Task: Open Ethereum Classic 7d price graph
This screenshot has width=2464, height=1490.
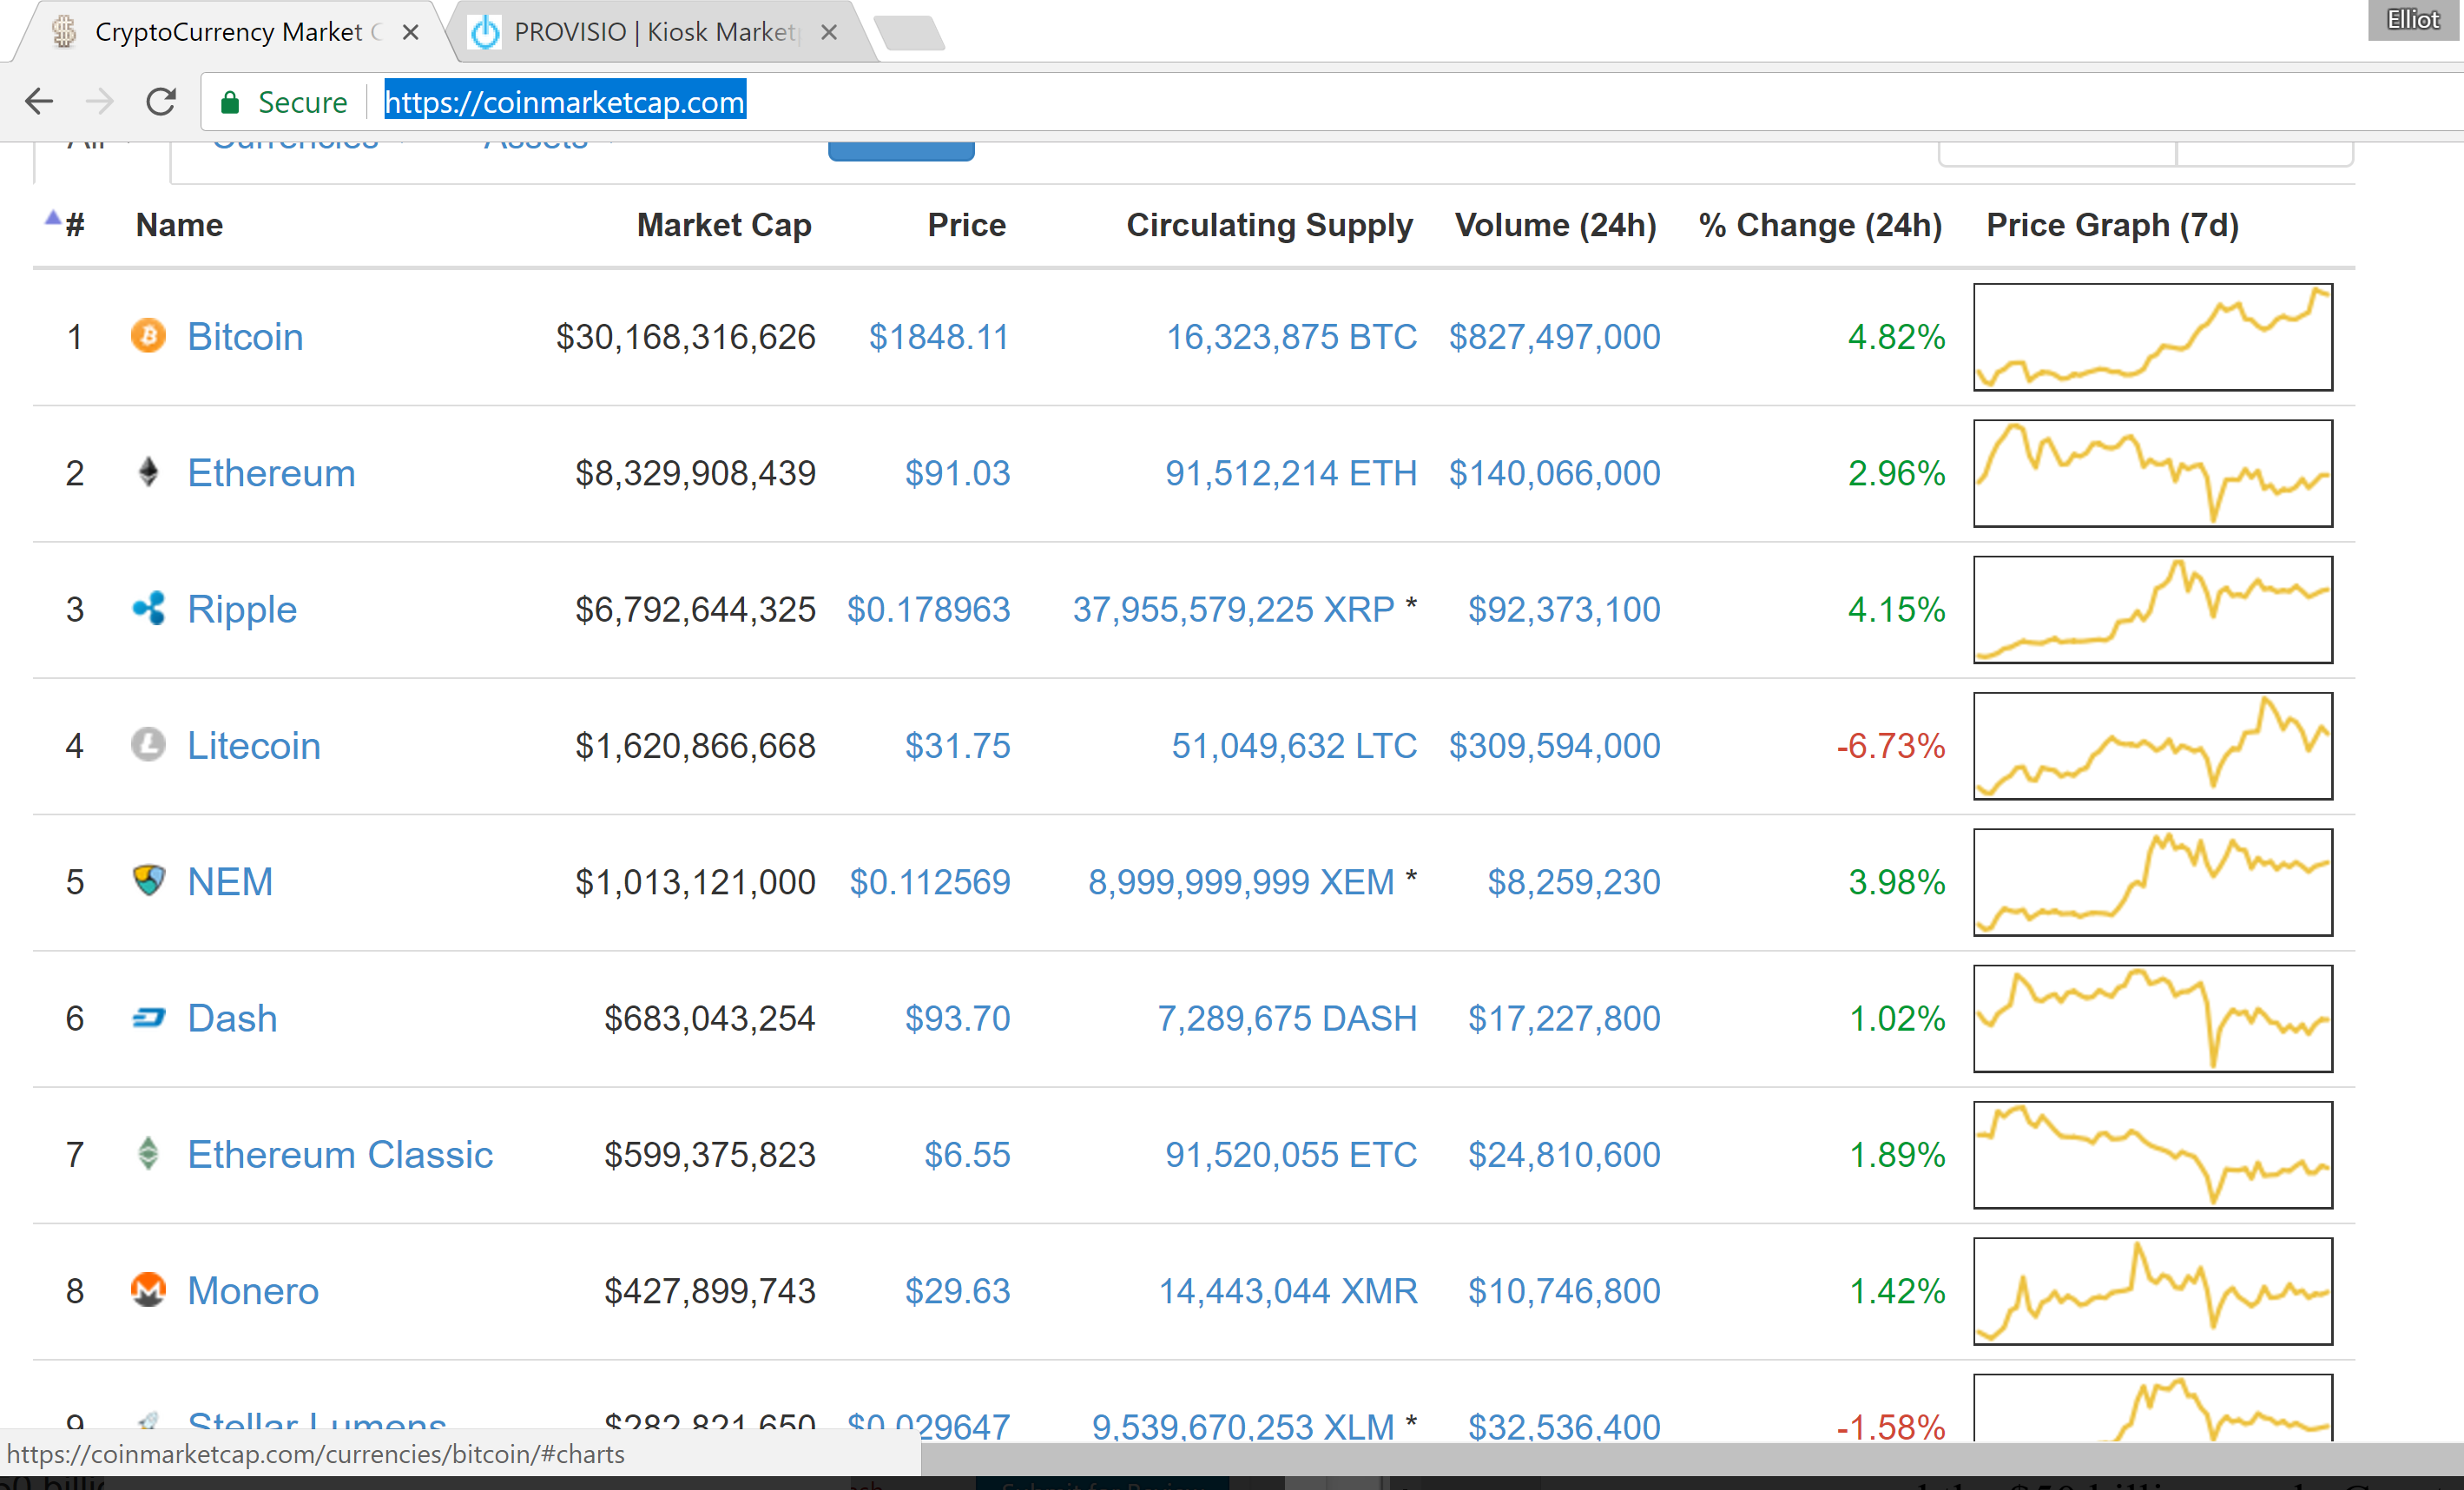Action: pyautogui.click(x=2152, y=1154)
